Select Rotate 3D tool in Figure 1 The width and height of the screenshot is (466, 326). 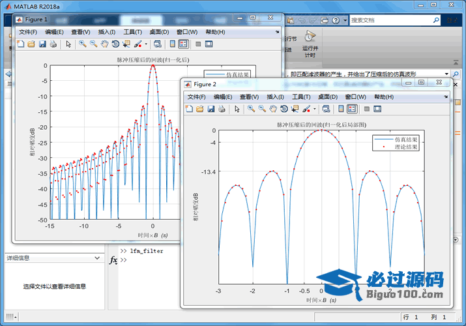point(115,44)
